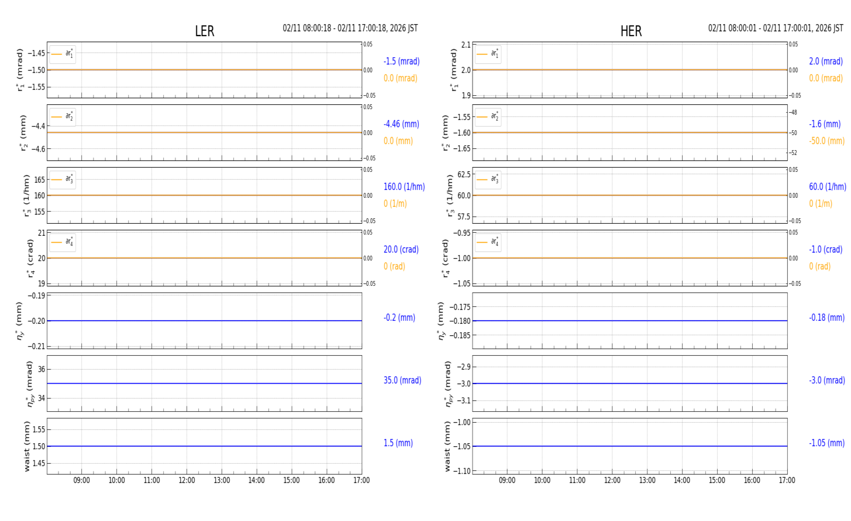Click the HER r1* (mrad) axis label
The height and width of the screenshot is (521, 851).
click(x=454, y=70)
